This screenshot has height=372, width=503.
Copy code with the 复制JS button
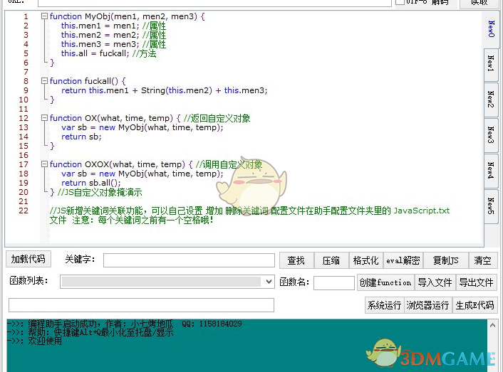pos(446,260)
